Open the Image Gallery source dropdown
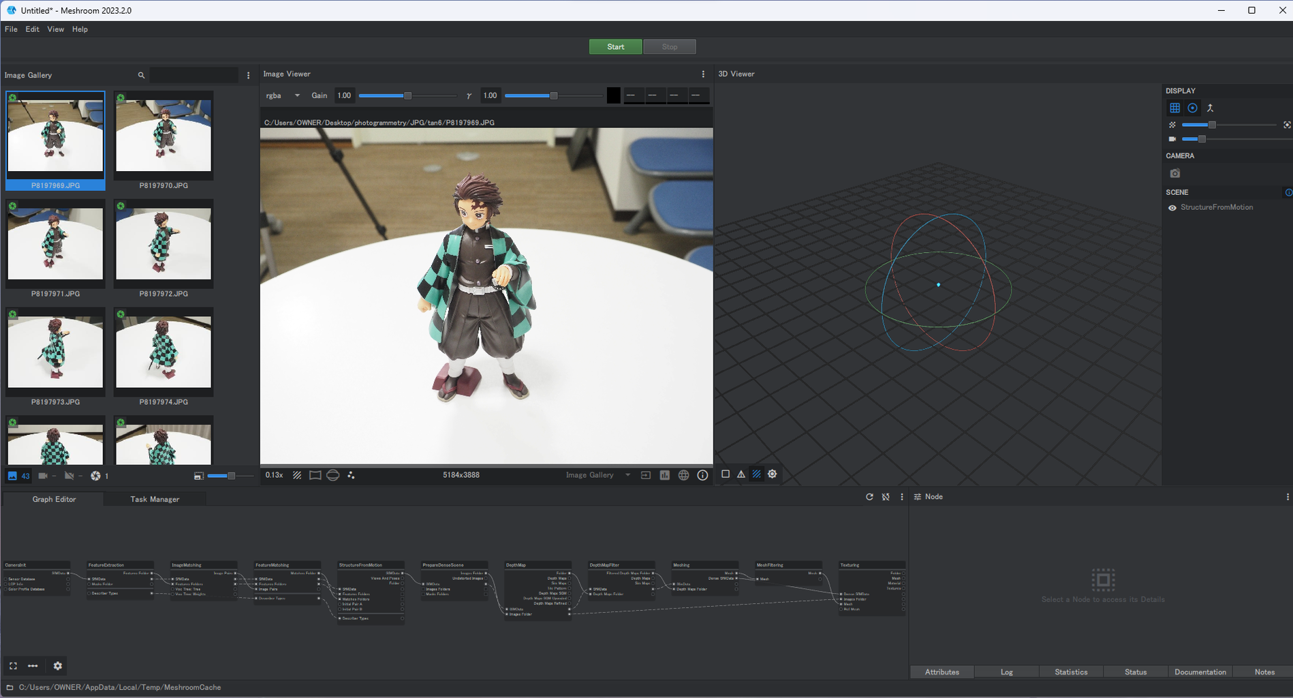The image size is (1293, 698). (597, 475)
